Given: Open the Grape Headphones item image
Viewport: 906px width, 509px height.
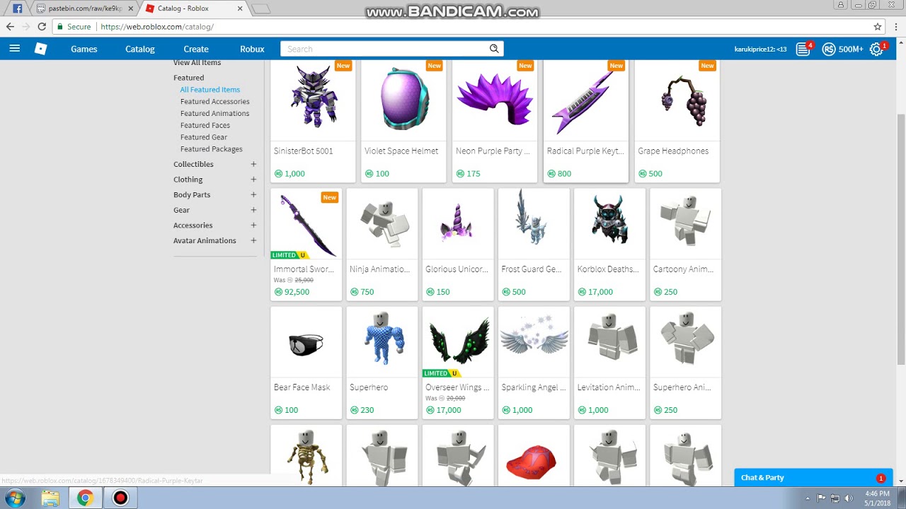Looking at the screenshot, I should coord(677,100).
